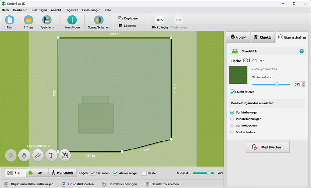
Task: Click the green help icon beside Grundstück
Action: coord(302,51)
